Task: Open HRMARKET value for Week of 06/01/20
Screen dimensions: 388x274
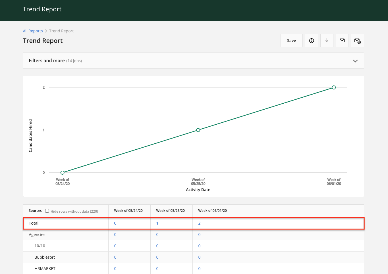Action: pos(199,269)
